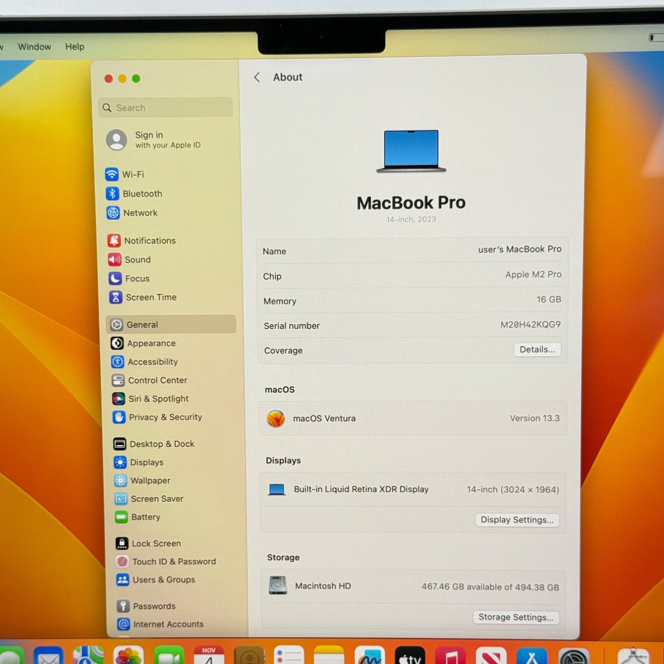
Task: Open the Siri & Spotlight icon
Action: (x=119, y=398)
